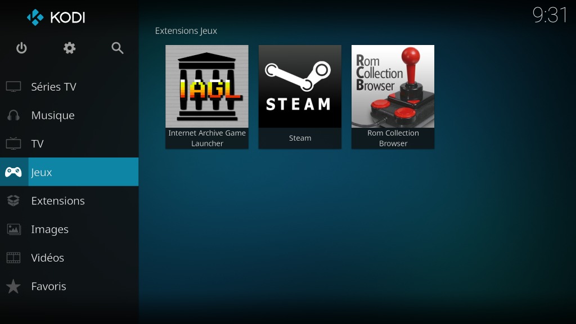
Task: Select Musique in the sidebar
Action: (x=69, y=115)
